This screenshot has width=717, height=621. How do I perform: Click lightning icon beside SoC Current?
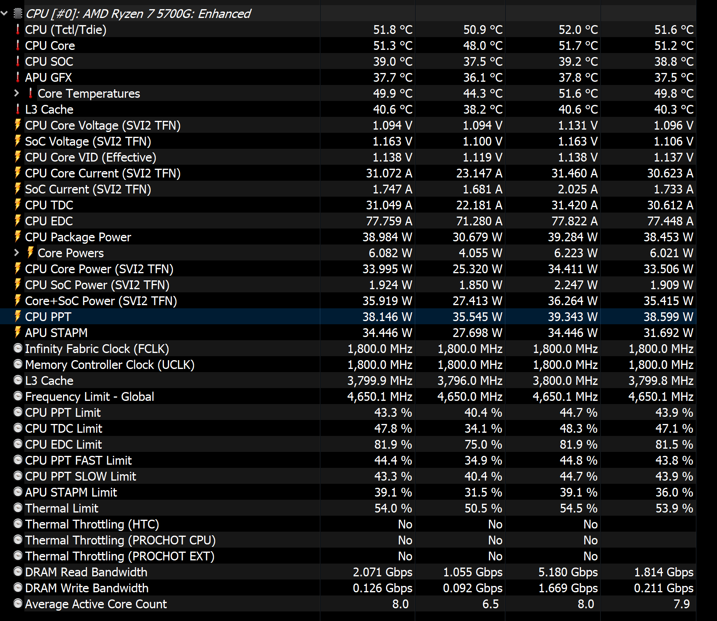pyautogui.click(x=18, y=189)
